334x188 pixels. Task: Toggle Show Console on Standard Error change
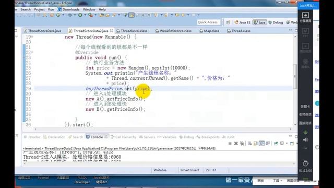click(268, 144)
